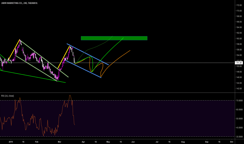
Task: Click the JARIR MARKETING CO., 240, TADAWUL title
Action: (19, 3)
